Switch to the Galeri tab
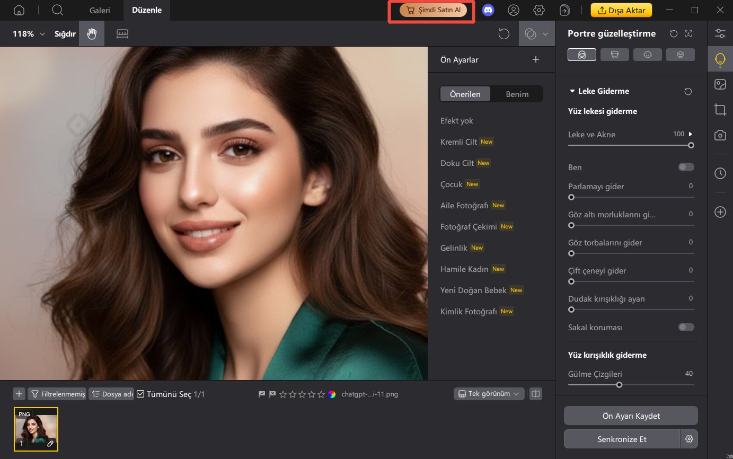Viewport: 733px width, 459px height. click(100, 10)
